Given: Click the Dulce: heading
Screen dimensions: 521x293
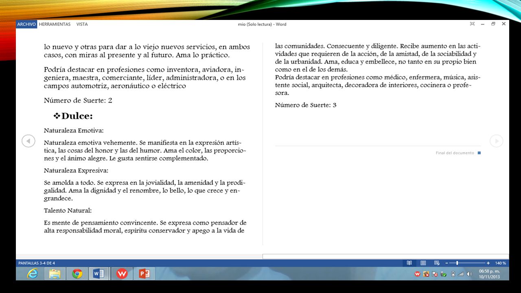Looking at the screenshot, I should click(x=77, y=116).
